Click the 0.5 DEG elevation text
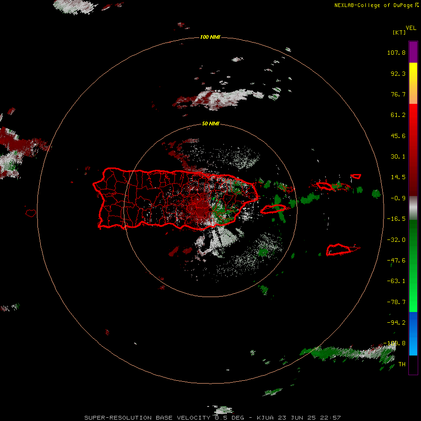 [229, 418]
